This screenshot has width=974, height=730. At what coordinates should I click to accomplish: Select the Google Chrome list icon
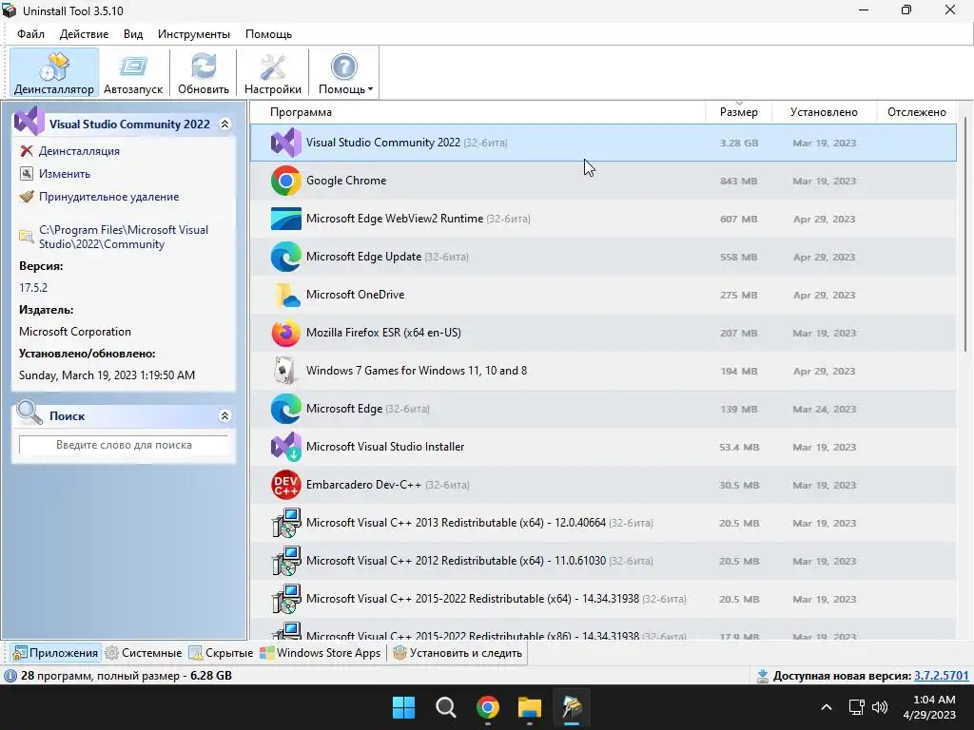tap(285, 181)
